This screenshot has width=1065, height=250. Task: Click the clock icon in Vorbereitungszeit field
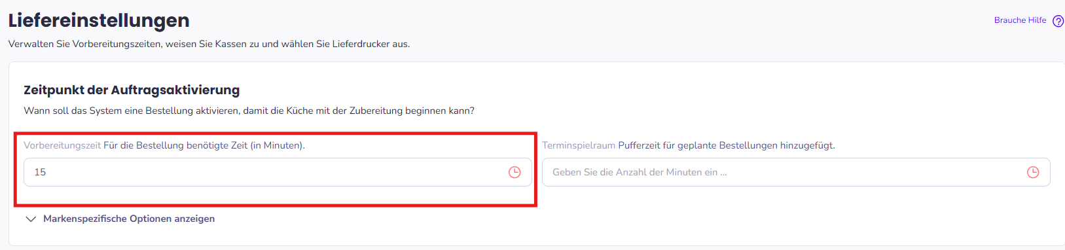click(514, 172)
